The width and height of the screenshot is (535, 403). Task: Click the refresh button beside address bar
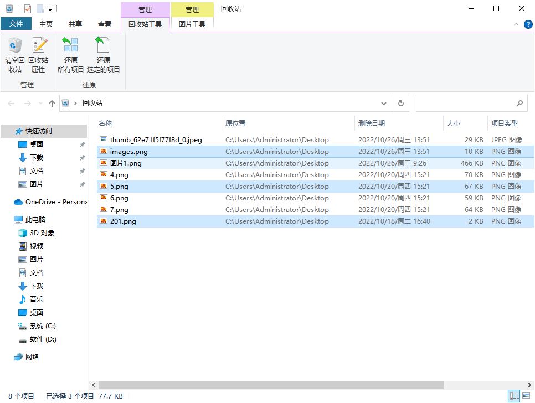400,103
